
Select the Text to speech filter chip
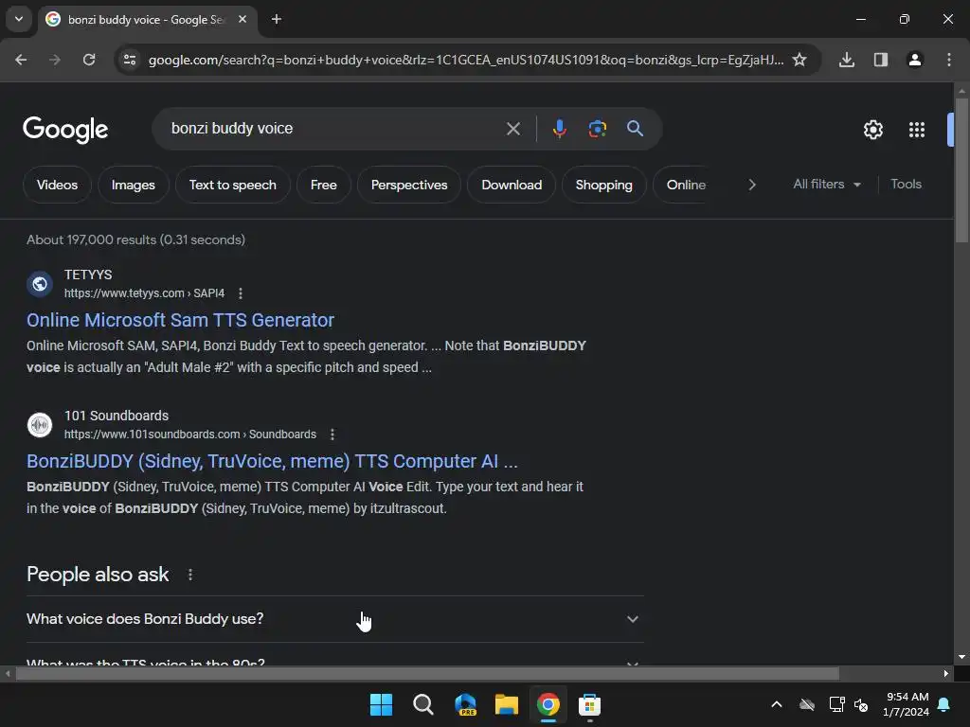click(x=233, y=185)
